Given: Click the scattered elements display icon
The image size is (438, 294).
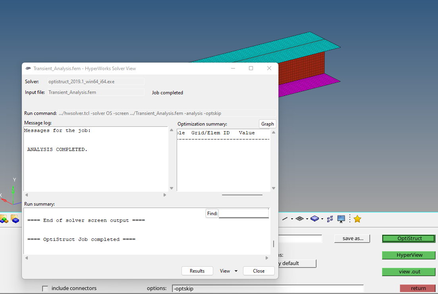Looking at the screenshot, I should [330, 218].
